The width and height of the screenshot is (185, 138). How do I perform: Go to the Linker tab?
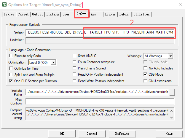click(x=110, y=14)
